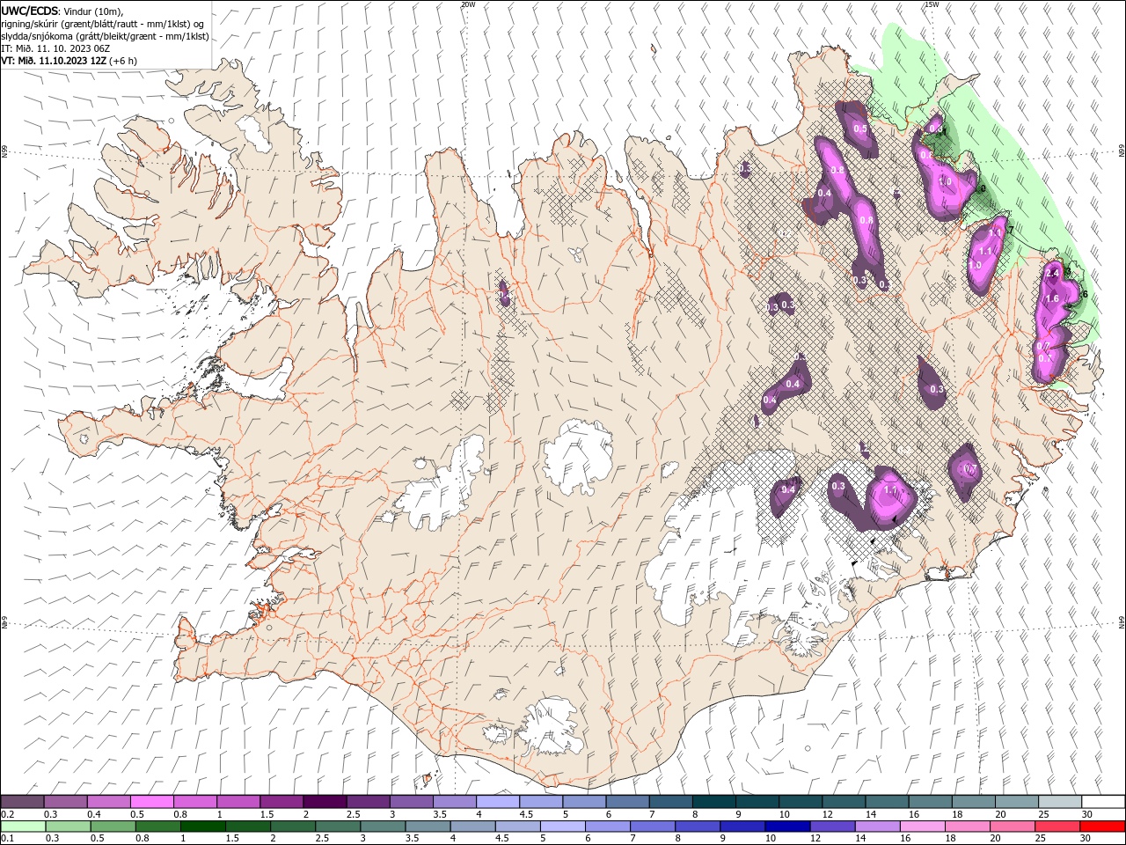Select the bright red rain swatch labeled 30

(x=1102, y=827)
